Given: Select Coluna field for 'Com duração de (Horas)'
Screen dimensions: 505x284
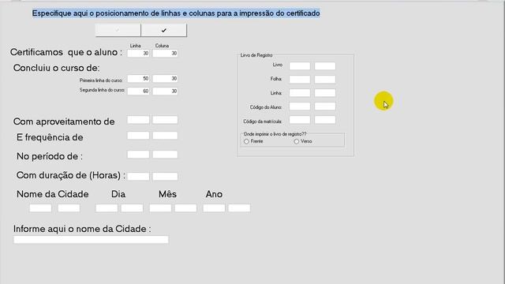Looking at the screenshot, I should (x=165, y=176).
